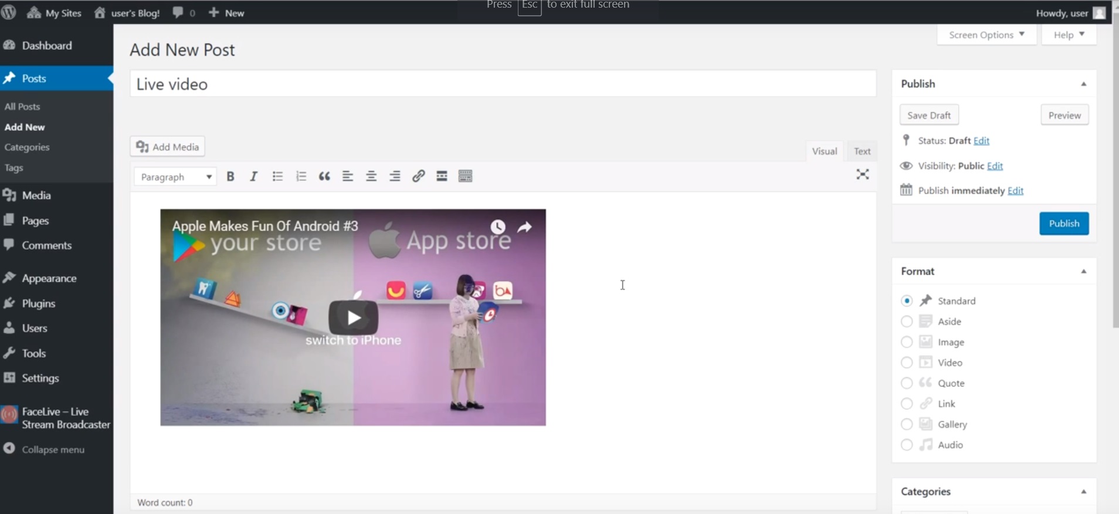Viewport: 1119px width, 514px height.
Task: Add a blockquote
Action: [x=324, y=176]
